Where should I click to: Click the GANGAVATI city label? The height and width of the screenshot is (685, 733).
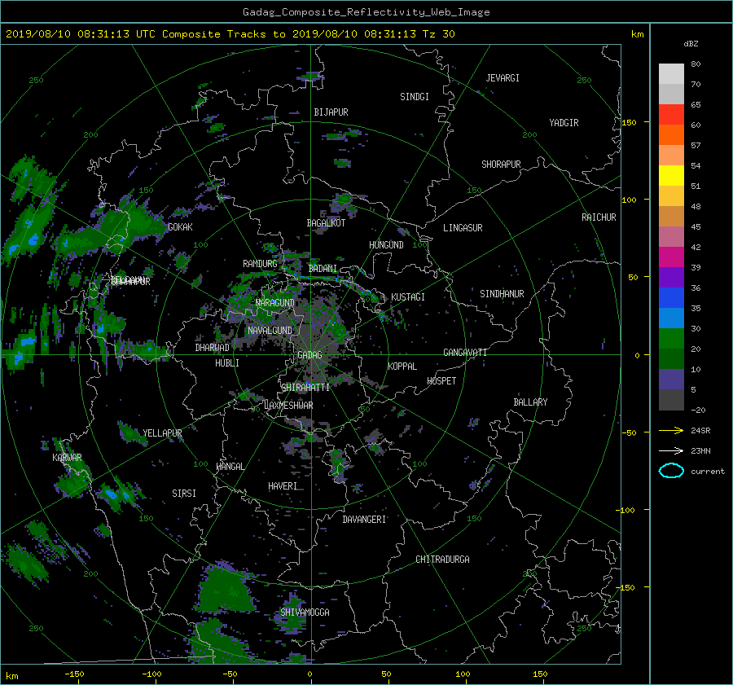tap(465, 353)
